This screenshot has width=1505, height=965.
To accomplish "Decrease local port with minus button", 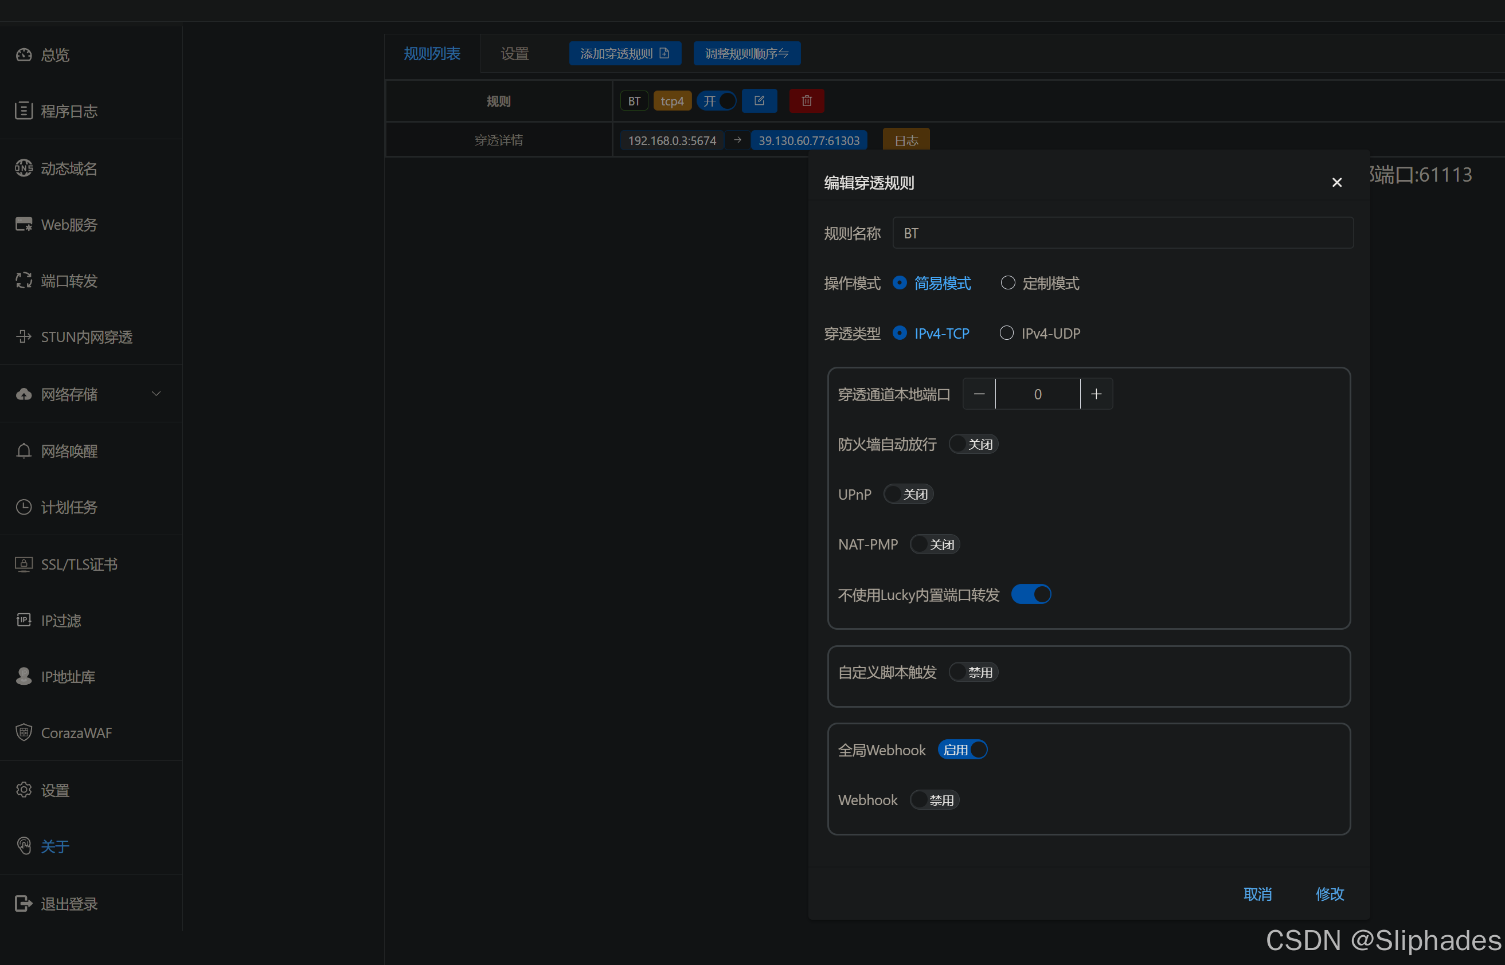I will [979, 394].
